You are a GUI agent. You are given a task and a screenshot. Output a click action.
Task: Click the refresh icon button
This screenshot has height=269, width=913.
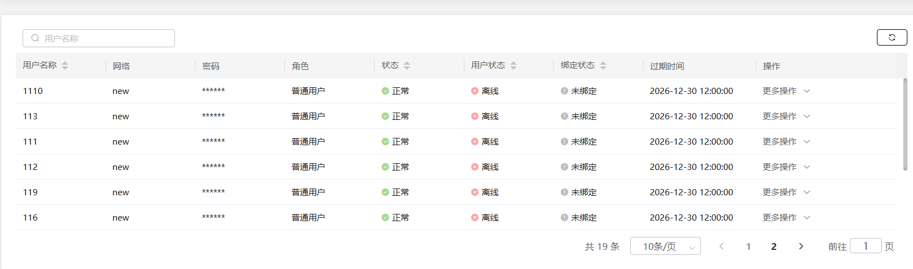892,37
